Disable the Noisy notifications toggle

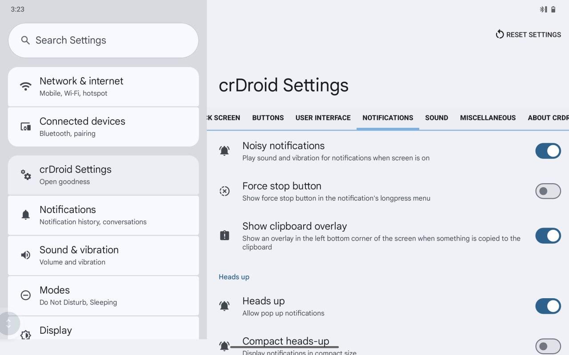[x=548, y=151]
